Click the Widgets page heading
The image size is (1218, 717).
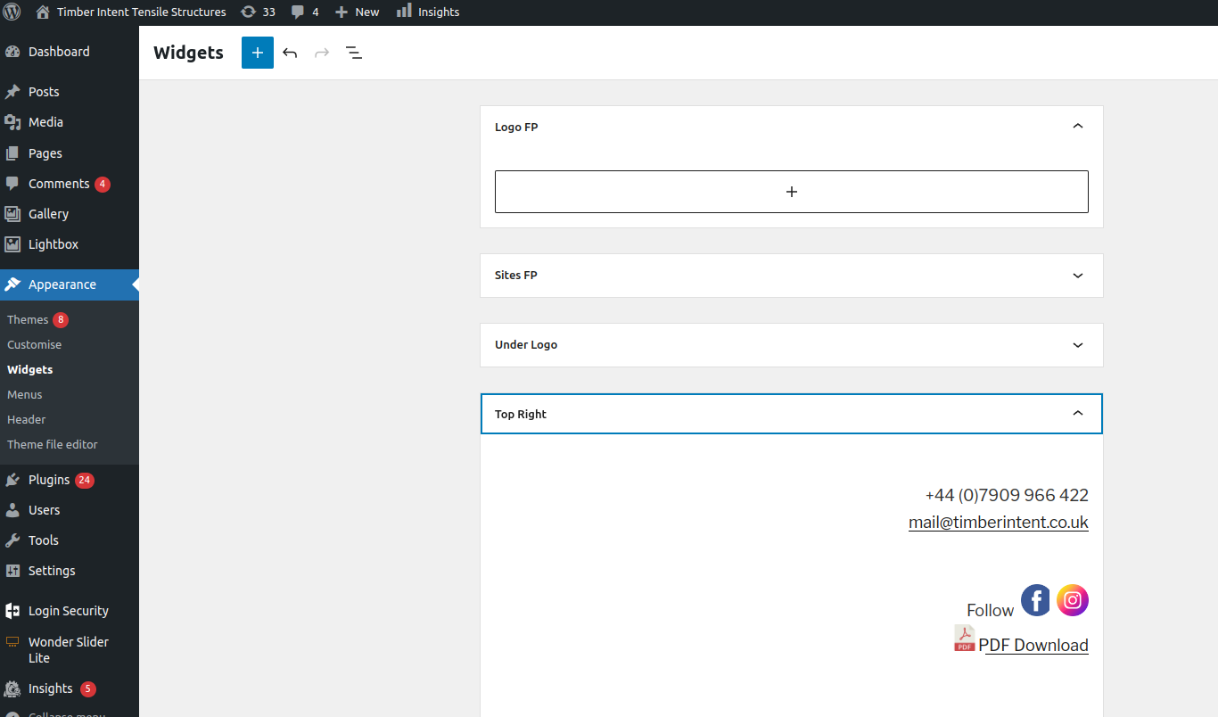tap(188, 53)
